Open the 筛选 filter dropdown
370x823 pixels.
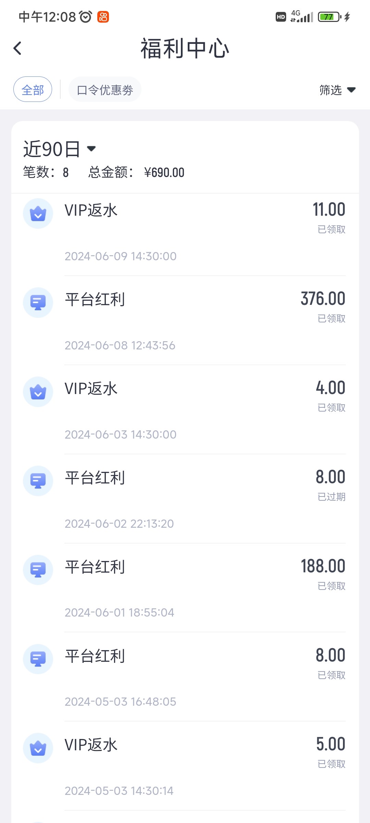click(x=331, y=90)
